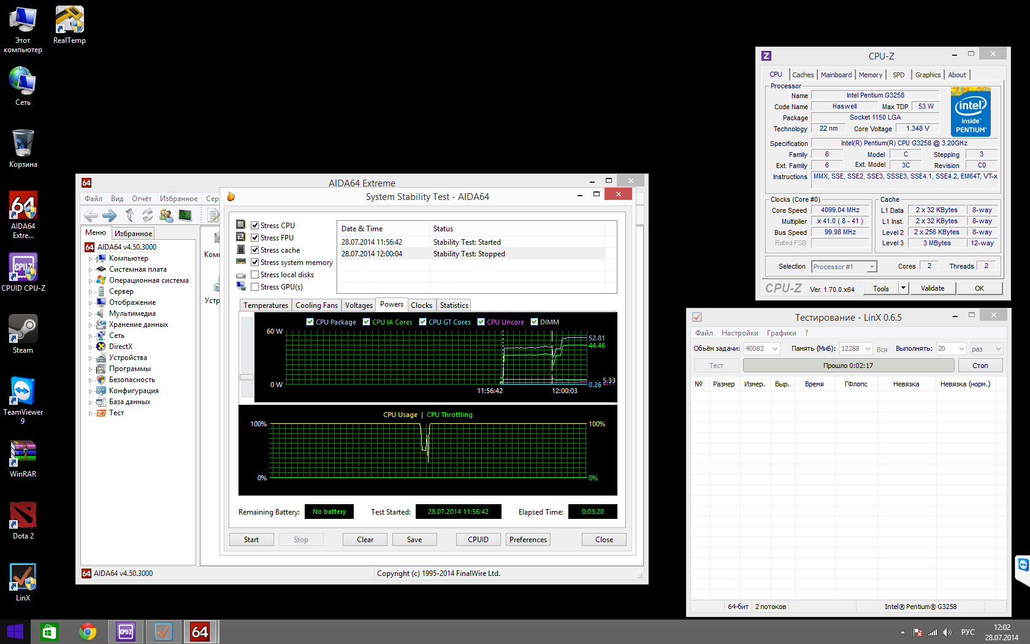Image resolution: width=1030 pixels, height=644 pixels.
Task: Expand the Мультимедиа tree node
Action: pos(90,314)
